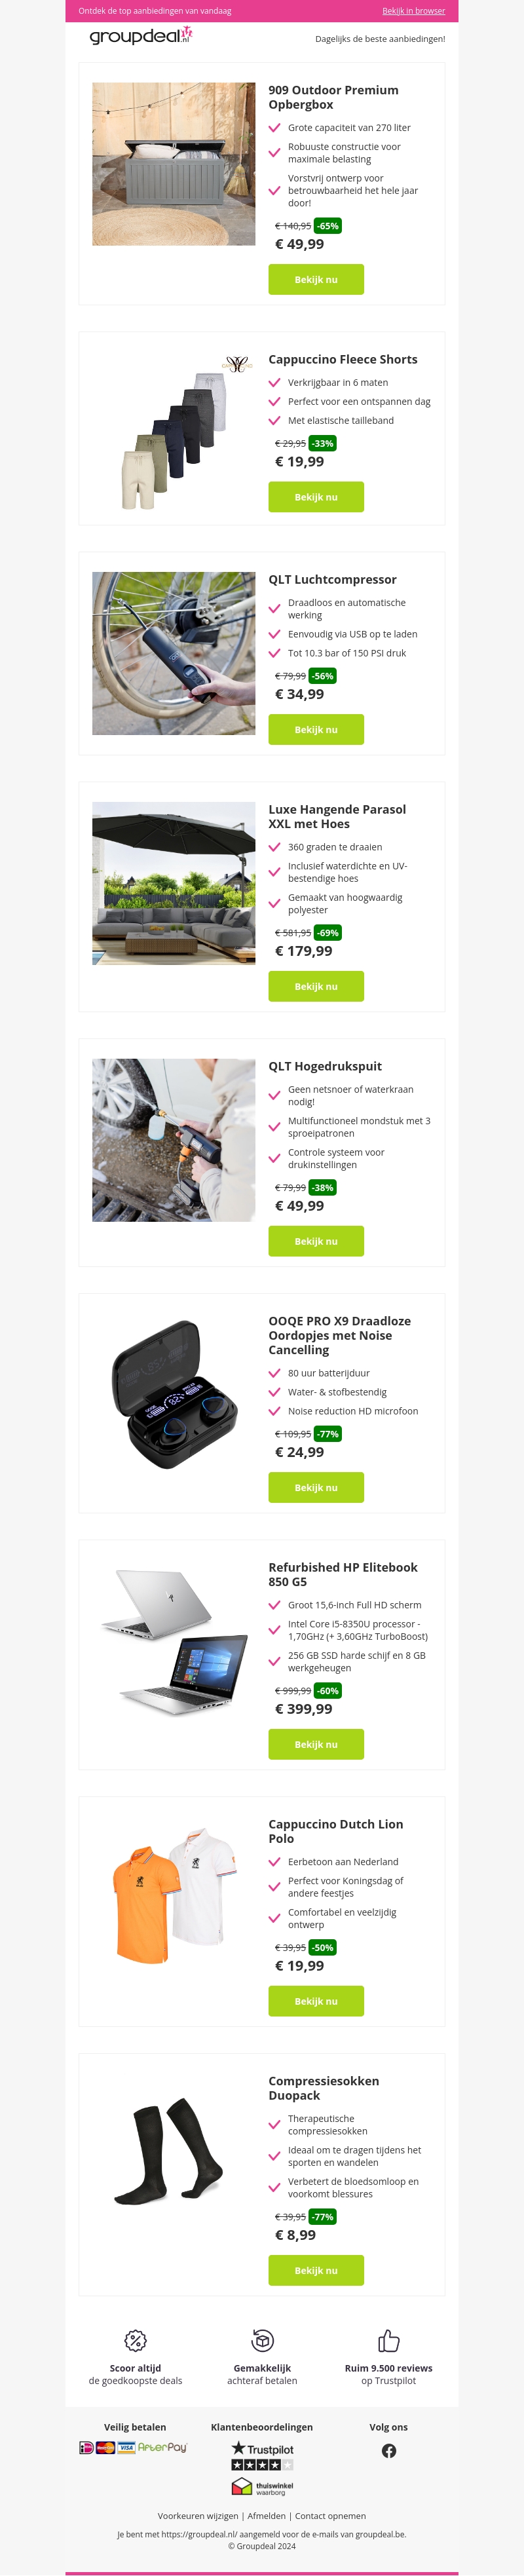Open the Facebook icon under Volg ons
Image resolution: width=524 pixels, height=2576 pixels.
click(x=389, y=2450)
